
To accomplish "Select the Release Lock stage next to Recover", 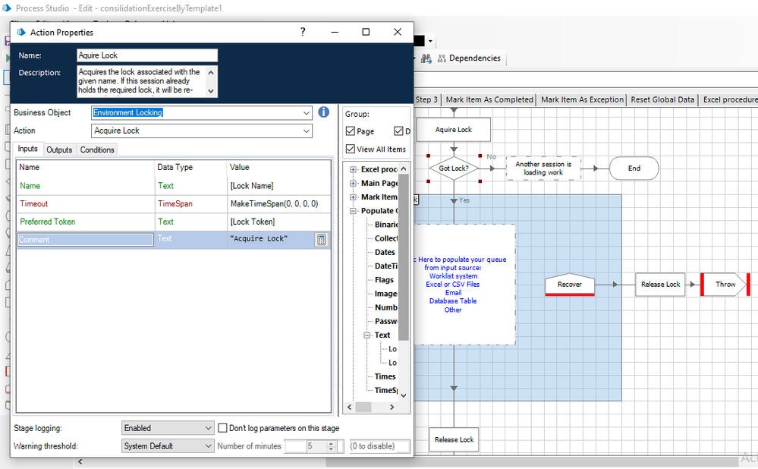I will tap(661, 285).
